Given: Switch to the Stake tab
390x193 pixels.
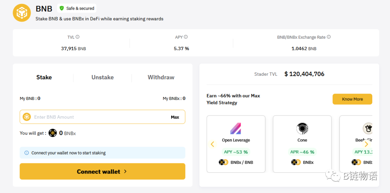Looking at the screenshot, I should point(44,77).
